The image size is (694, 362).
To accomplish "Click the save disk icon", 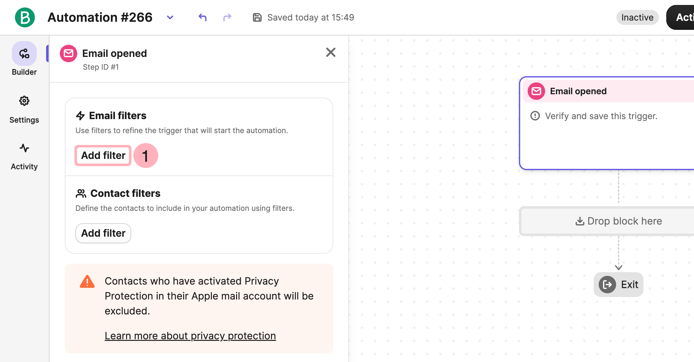I will click(x=257, y=17).
